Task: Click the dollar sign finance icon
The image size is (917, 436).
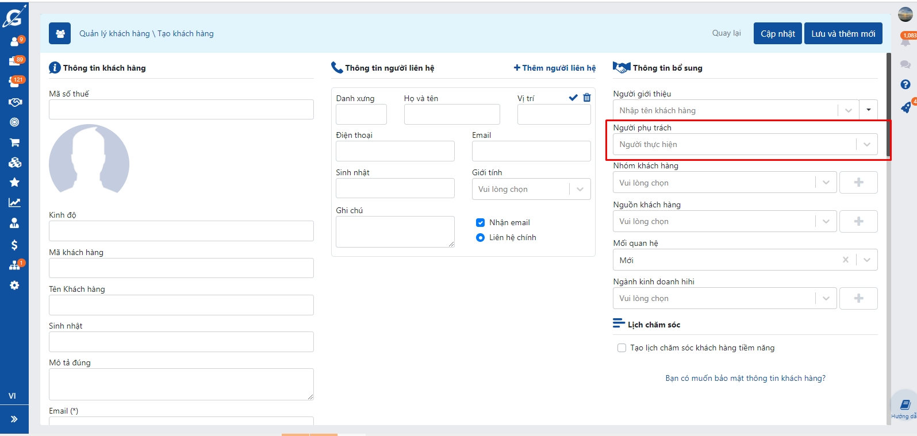Action: [14, 245]
